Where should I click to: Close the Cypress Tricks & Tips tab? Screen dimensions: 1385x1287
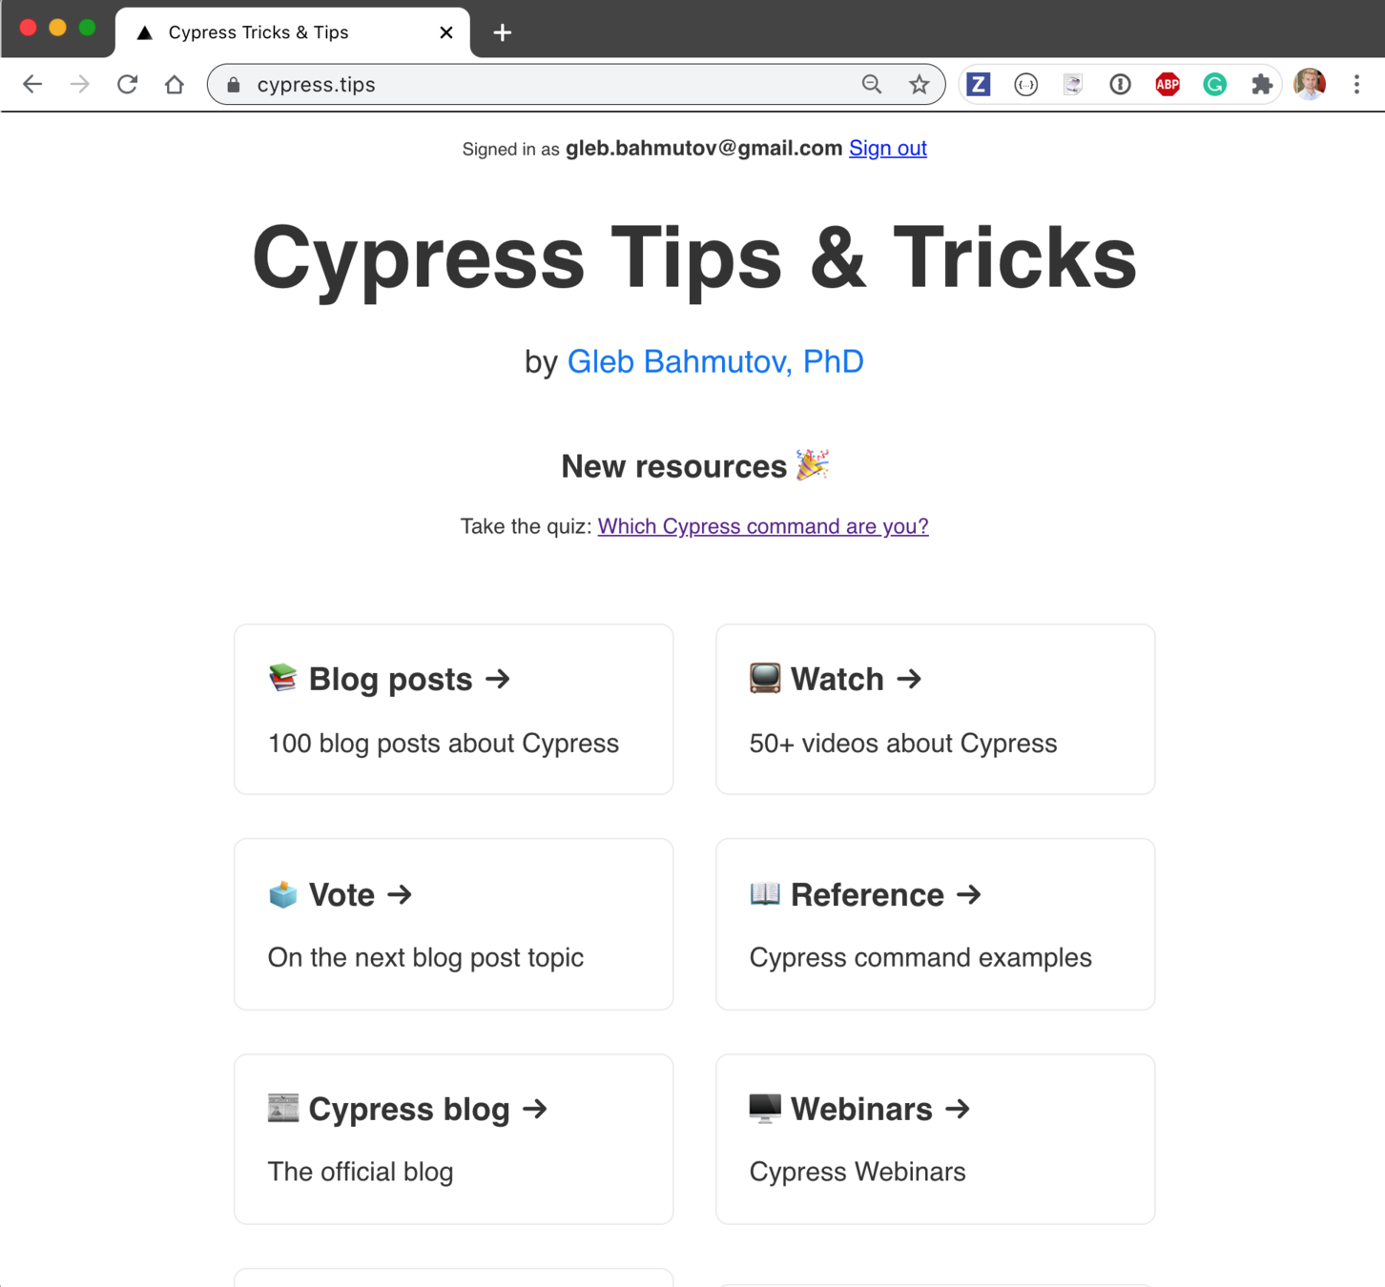[446, 32]
